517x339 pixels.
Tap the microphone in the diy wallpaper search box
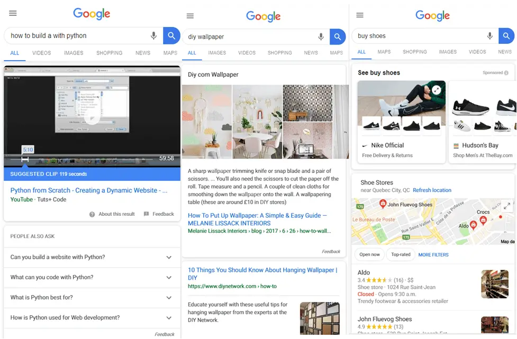321,36
